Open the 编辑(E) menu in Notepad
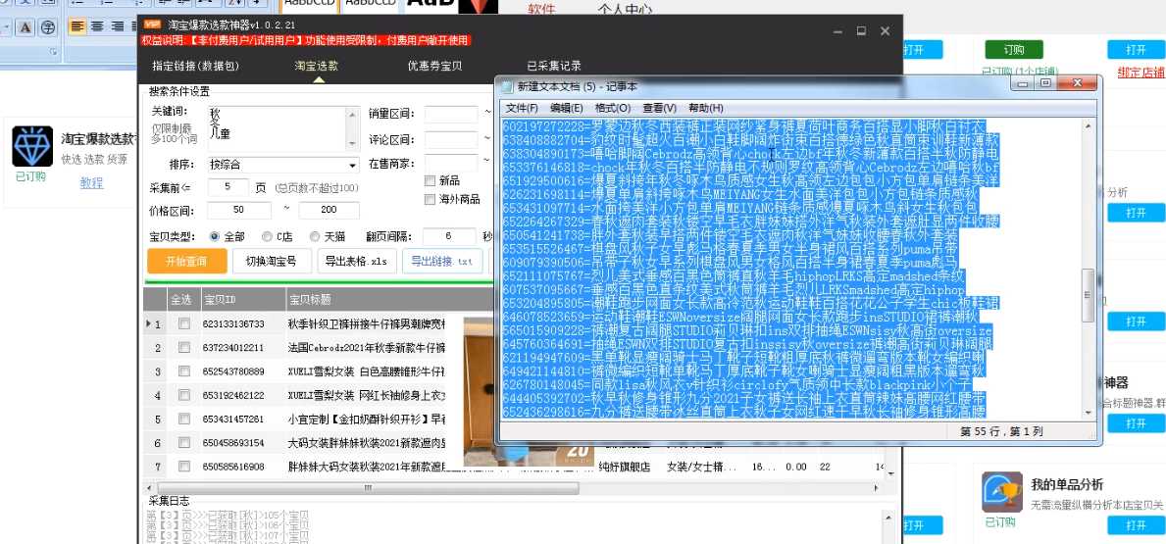1166x544 pixels. pos(566,108)
